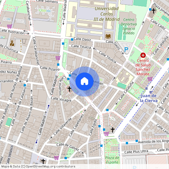Click the Centro de Salud Sánchez Morate label
The image size is (169, 169).
click(143, 67)
